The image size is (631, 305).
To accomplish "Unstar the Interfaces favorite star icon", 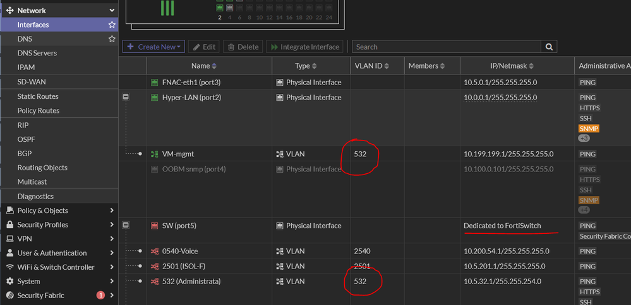I will 112,25.
